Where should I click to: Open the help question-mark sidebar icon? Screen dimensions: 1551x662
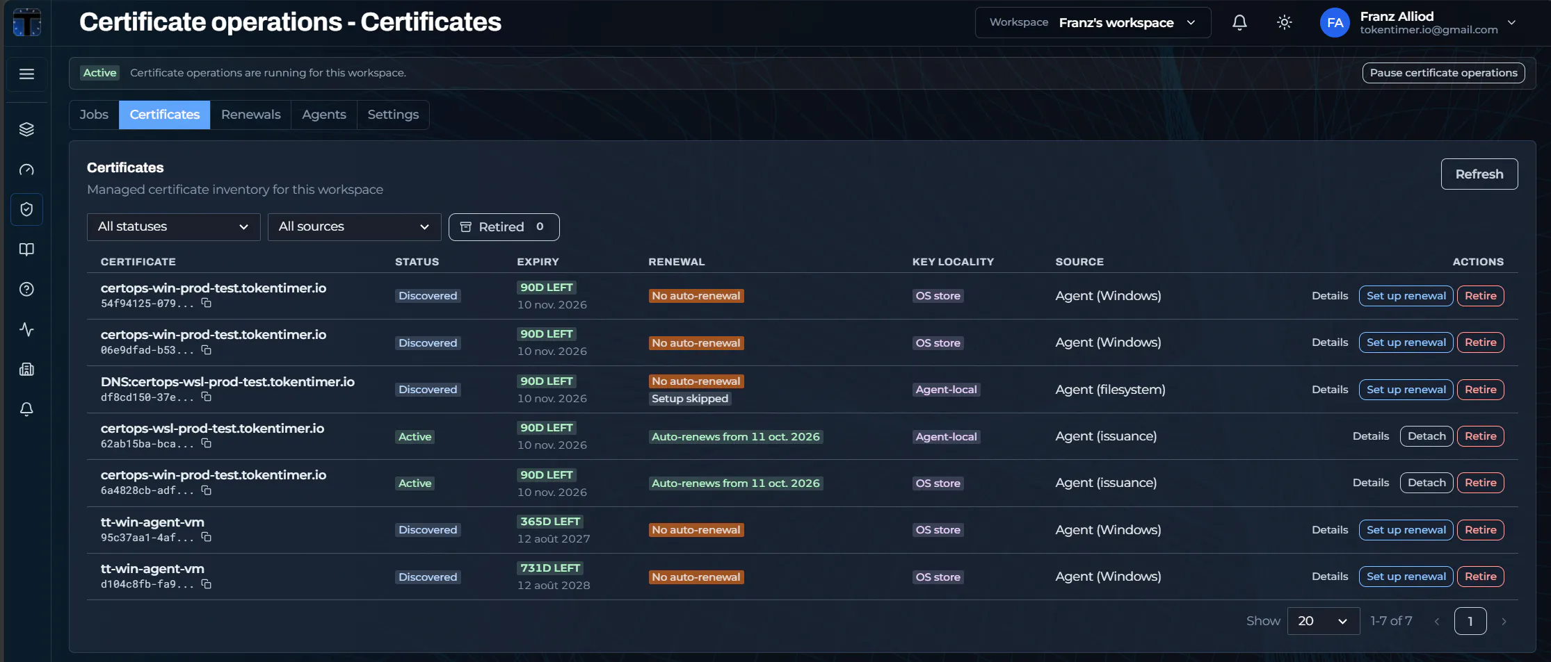[26, 289]
